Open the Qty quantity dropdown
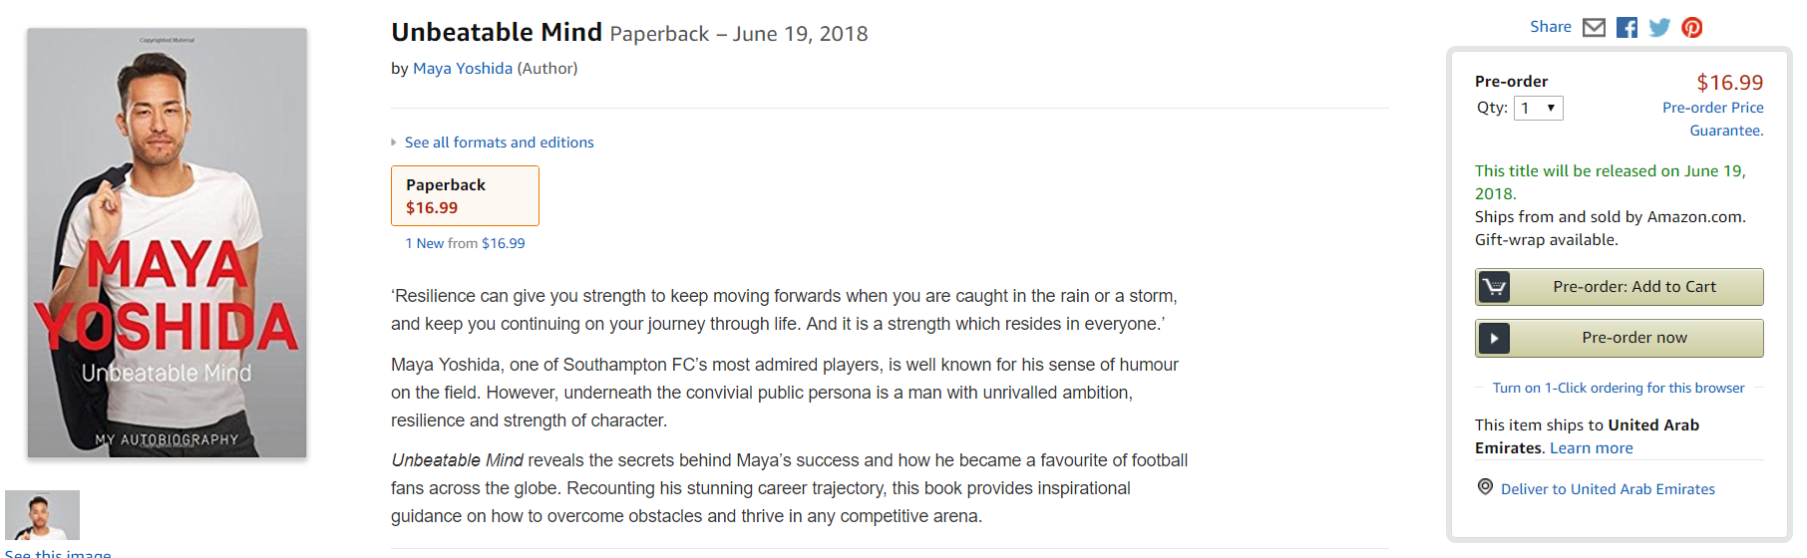This screenshot has width=1807, height=558. click(1538, 108)
